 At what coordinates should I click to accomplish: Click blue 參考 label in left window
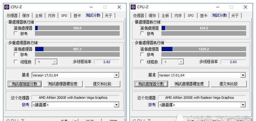coord(25,105)
